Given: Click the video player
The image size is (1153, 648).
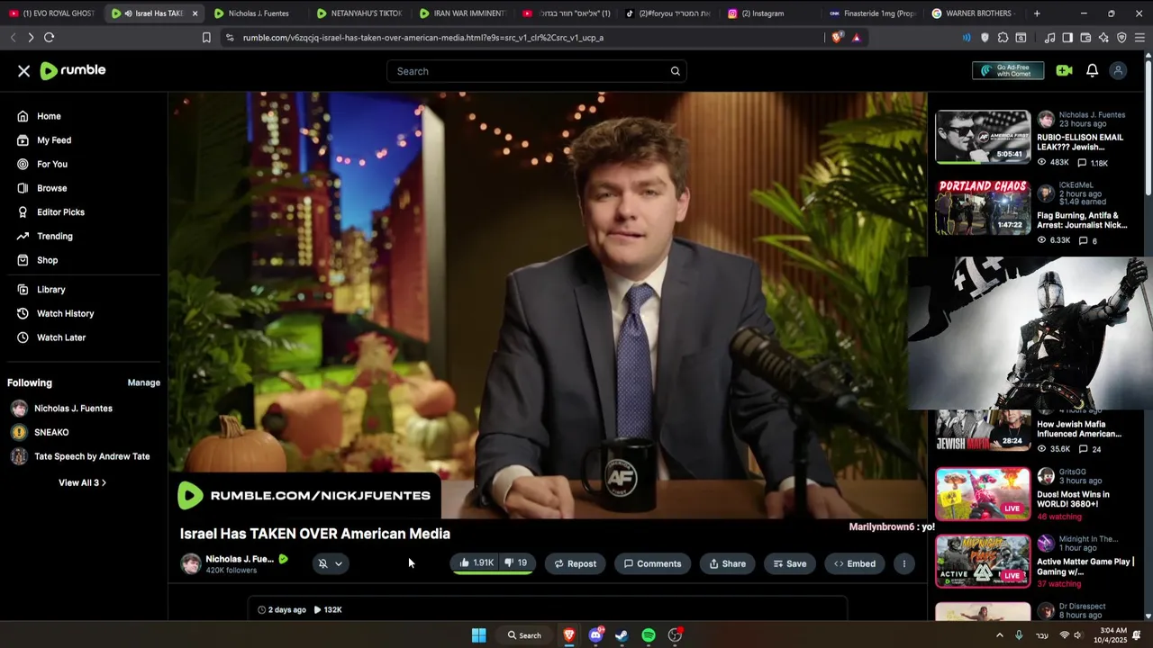Looking at the screenshot, I should click(x=548, y=305).
